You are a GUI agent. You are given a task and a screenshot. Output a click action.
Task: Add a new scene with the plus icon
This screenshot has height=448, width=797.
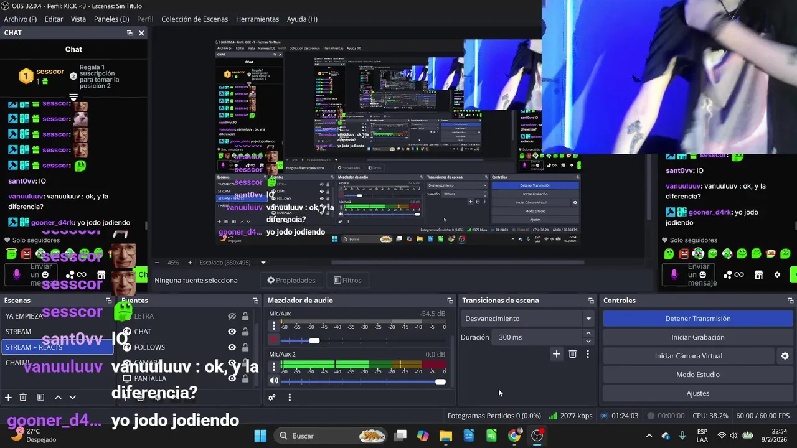(8, 397)
